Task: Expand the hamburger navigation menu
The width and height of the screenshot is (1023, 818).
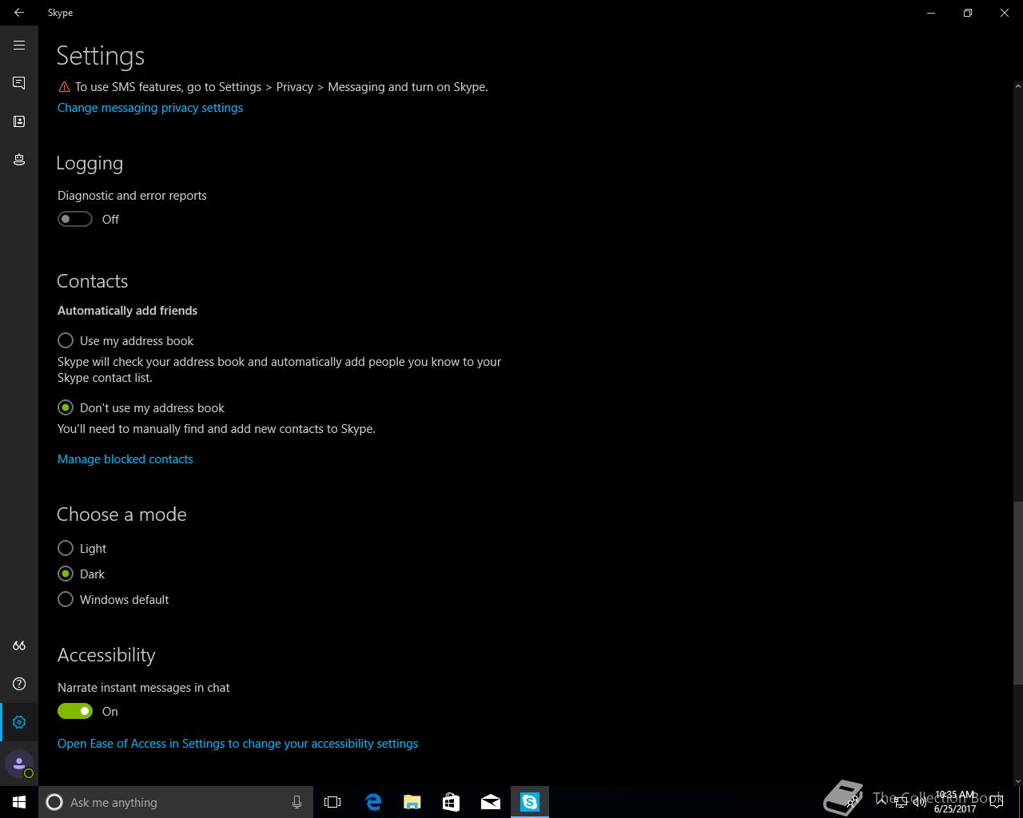Action: coord(19,45)
